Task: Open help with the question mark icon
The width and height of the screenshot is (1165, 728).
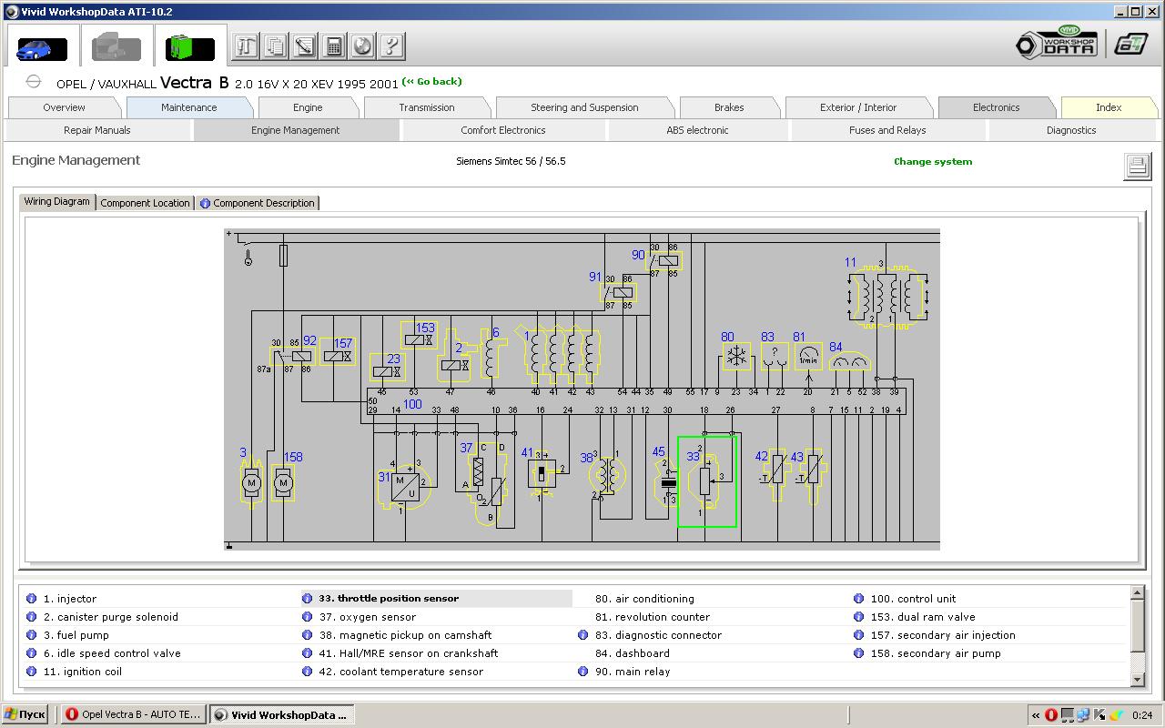Action: 391,46
